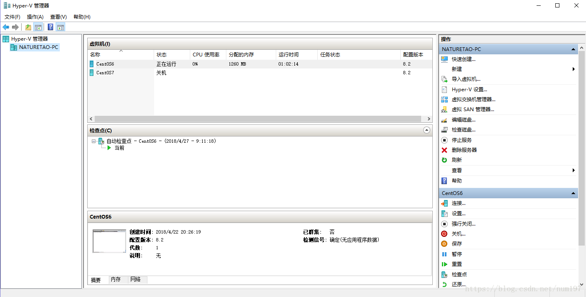Toggle the action pane toolbar icon
586x297 pixels.
[x=61, y=27]
